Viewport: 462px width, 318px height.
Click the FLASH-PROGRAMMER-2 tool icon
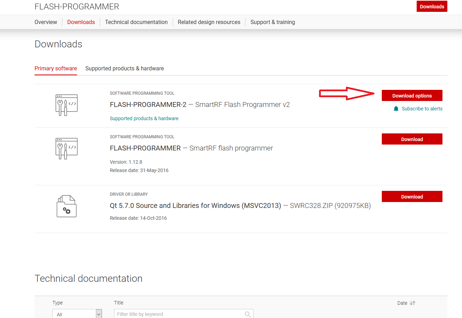(67, 105)
